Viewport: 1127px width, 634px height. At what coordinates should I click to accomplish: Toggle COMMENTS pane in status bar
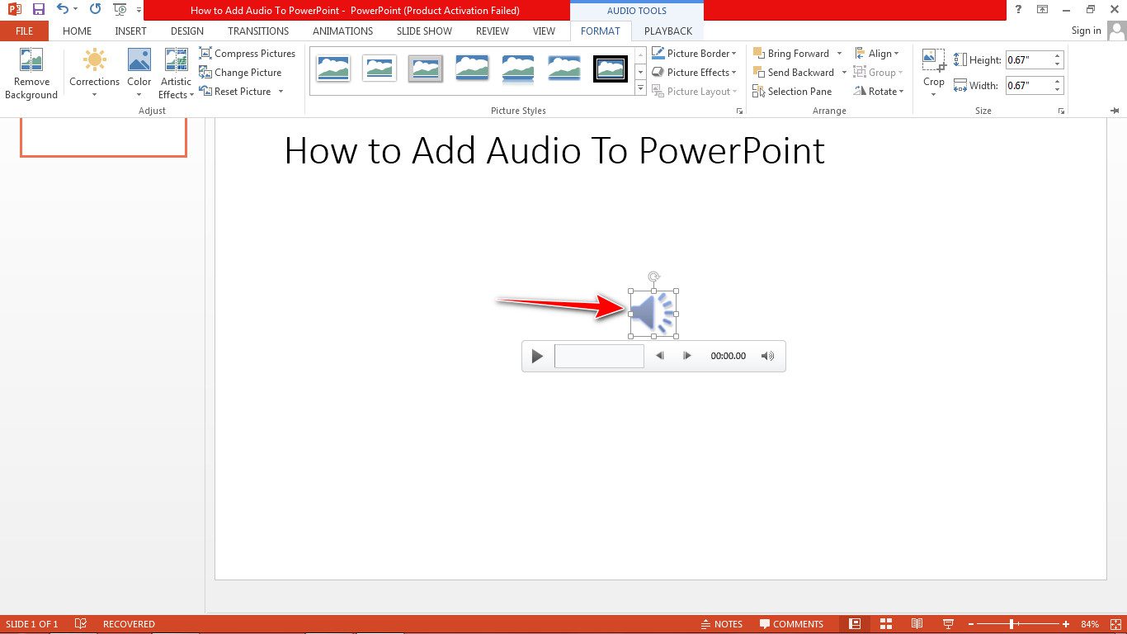click(792, 624)
